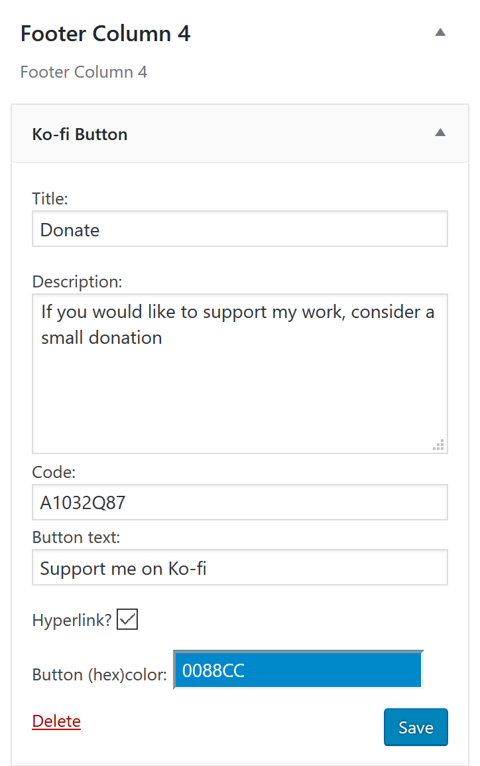
Task: Click inside the Description textarea
Action: tap(240, 374)
